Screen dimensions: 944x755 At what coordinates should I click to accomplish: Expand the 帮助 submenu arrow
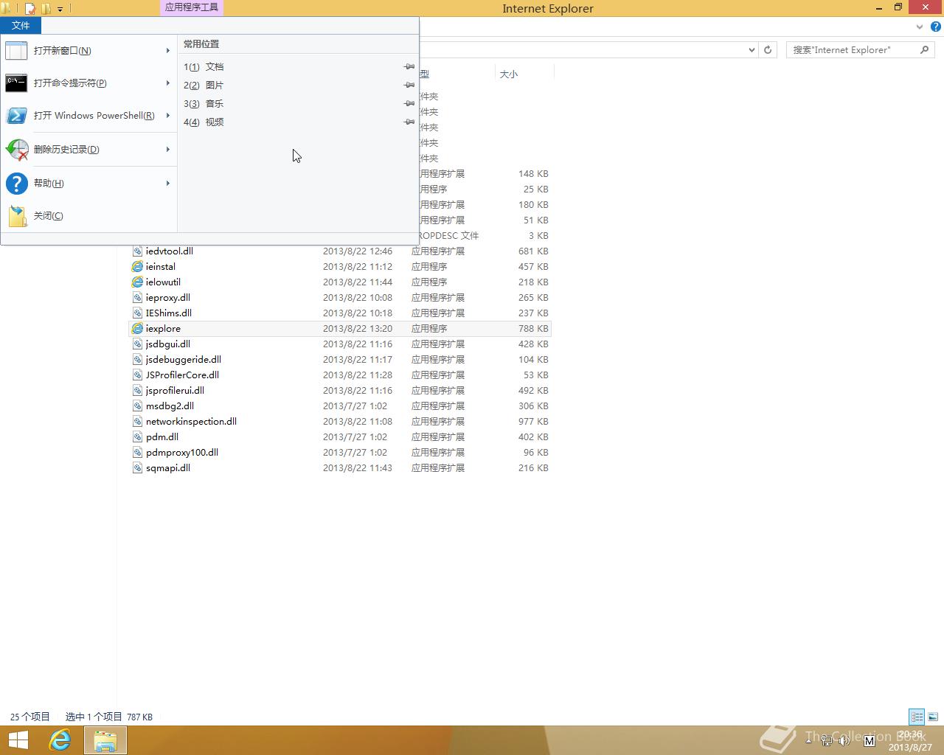pyautogui.click(x=168, y=183)
